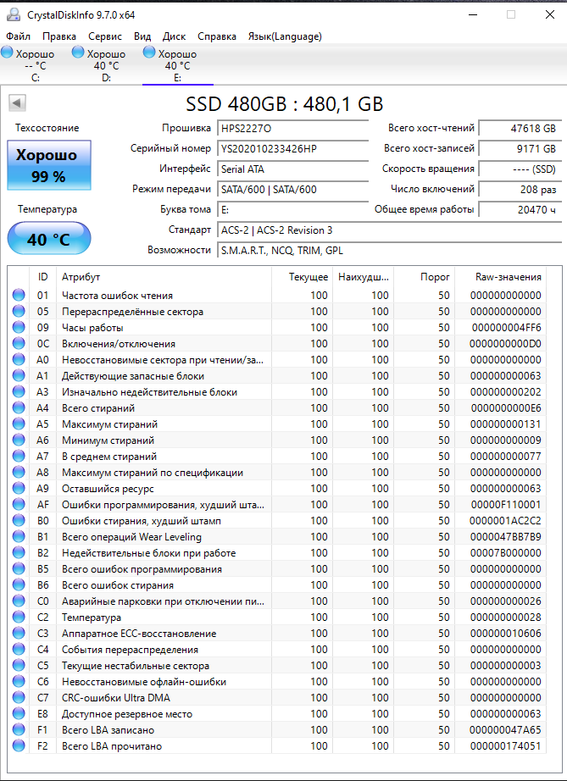
Task: Click the previous disk arrow button
Action: (17, 103)
